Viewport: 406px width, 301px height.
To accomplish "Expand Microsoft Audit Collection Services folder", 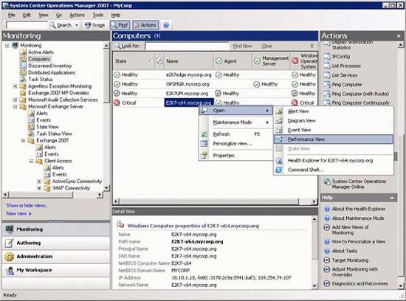I will [15, 100].
